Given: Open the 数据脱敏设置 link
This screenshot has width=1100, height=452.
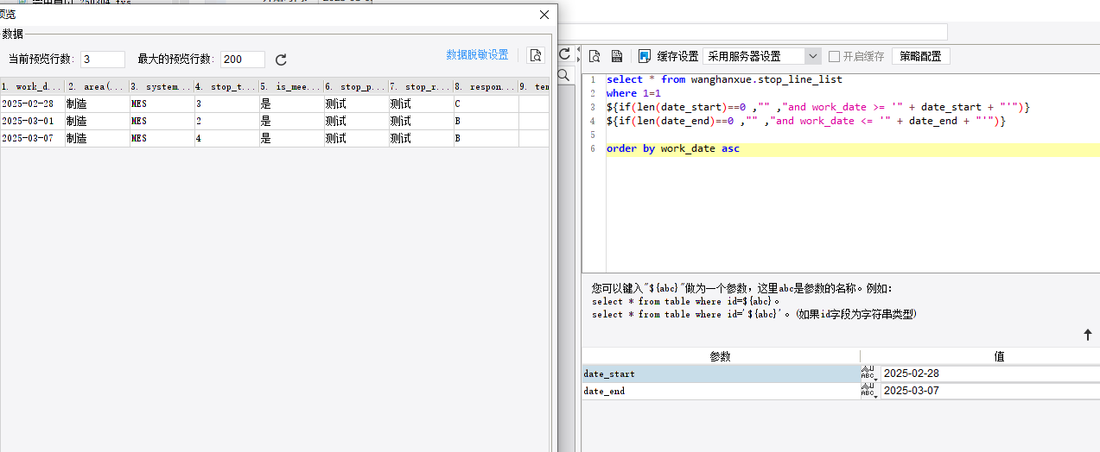Looking at the screenshot, I should click(477, 55).
